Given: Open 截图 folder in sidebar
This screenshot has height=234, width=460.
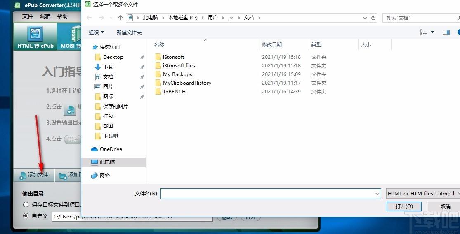Looking at the screenshot, I should click(108, 126).
